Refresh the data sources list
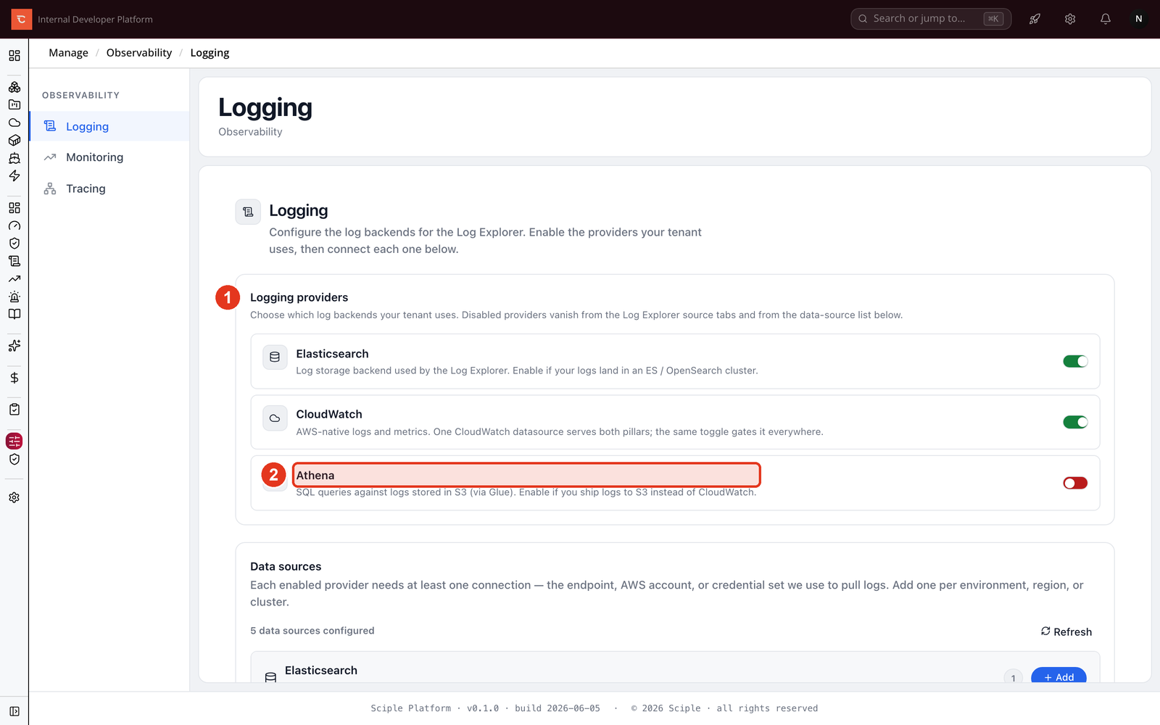Viewport: 1160px width, 725px height. point(1066,631)
